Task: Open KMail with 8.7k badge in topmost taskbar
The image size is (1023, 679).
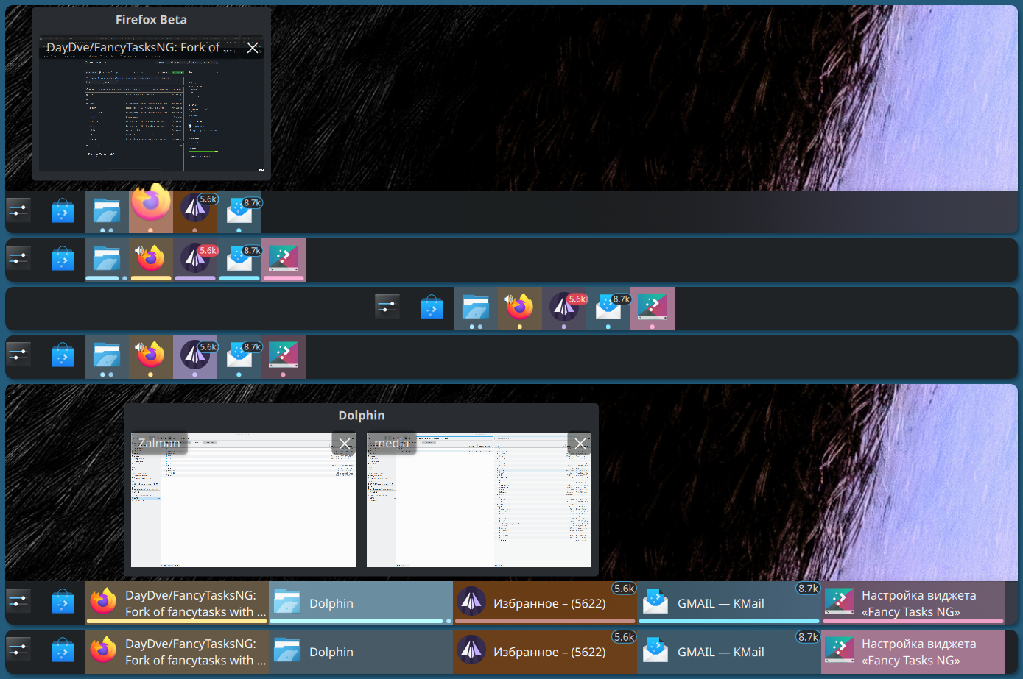Action: (x=239, y=212)
